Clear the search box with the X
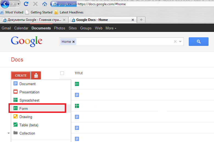This screenshot has width=214, height=142. point(175,41)
